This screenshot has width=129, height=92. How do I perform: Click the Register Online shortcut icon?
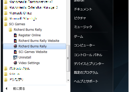(15, 35)
